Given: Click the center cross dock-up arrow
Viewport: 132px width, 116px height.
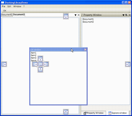Looking at the screenshot, I should 40,59.
